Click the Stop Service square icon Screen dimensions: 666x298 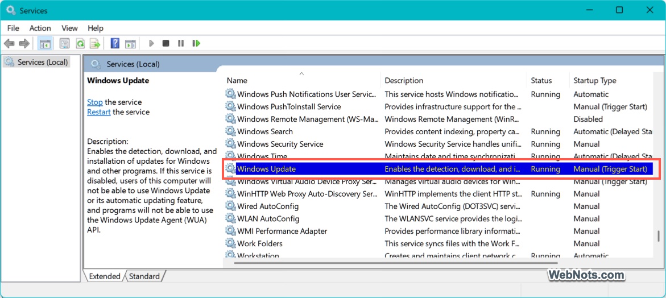click(166, 43)
